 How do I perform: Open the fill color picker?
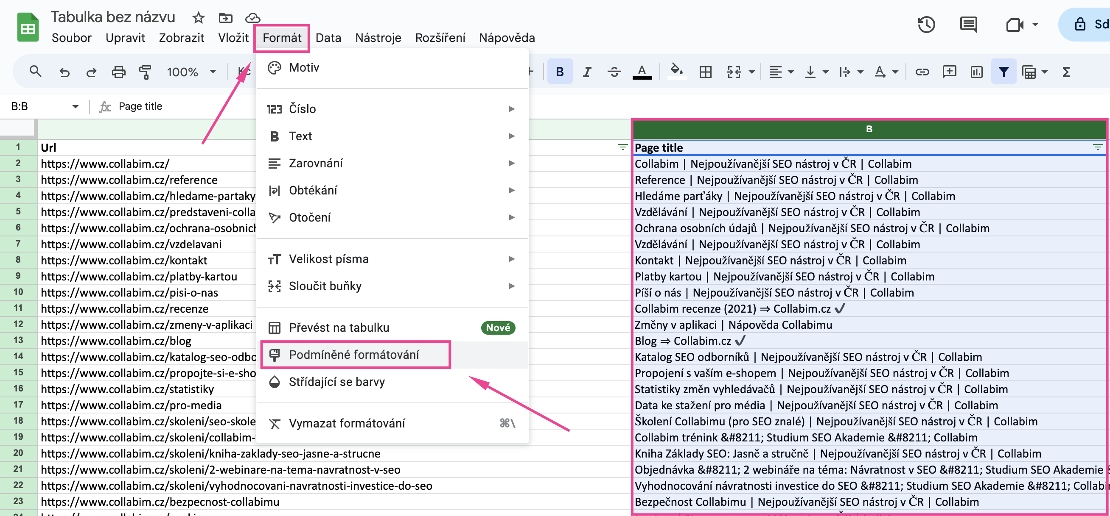(x=676, y=71)
